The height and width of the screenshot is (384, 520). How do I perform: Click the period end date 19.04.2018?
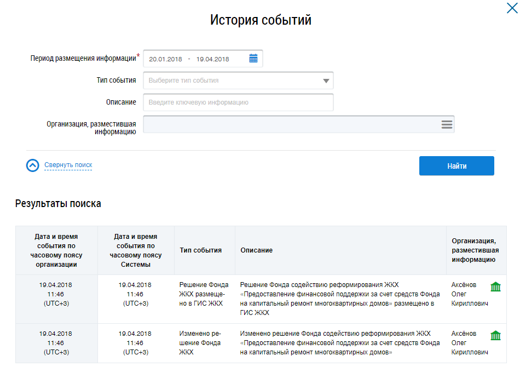click(x=213, y=59)
